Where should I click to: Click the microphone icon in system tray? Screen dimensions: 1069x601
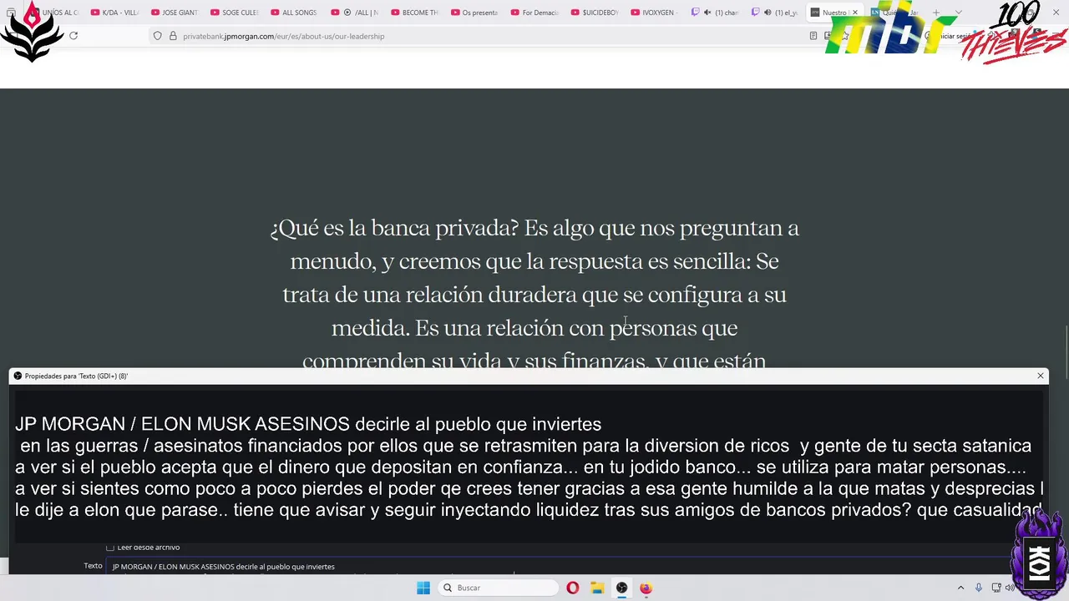click(x=979, y=588)
